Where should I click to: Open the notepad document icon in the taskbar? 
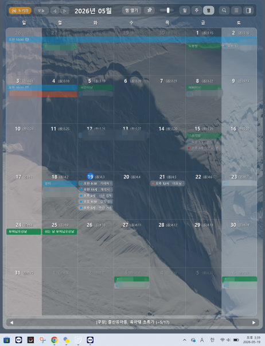[78, 340]
